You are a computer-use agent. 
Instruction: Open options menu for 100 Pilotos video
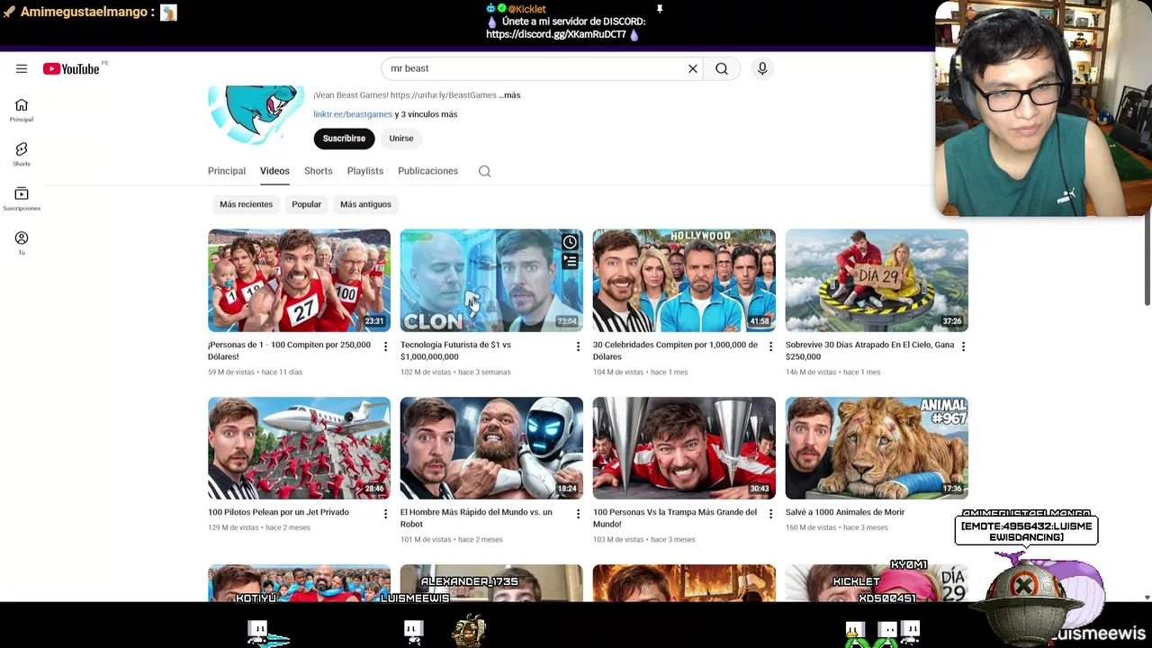(x=385, y=514)
